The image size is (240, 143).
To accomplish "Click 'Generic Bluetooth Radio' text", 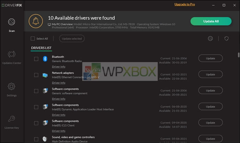I will point(67,61).
